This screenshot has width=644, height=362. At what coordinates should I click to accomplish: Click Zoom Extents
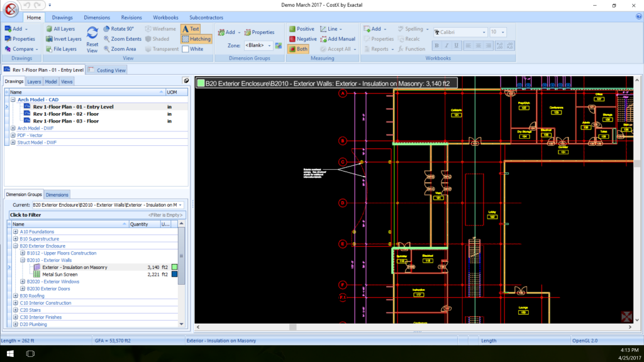click(122, 39)
